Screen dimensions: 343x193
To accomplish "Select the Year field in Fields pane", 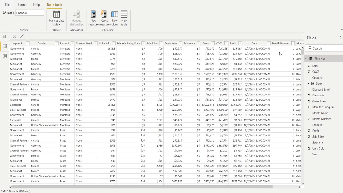I will tap(315, 154).
